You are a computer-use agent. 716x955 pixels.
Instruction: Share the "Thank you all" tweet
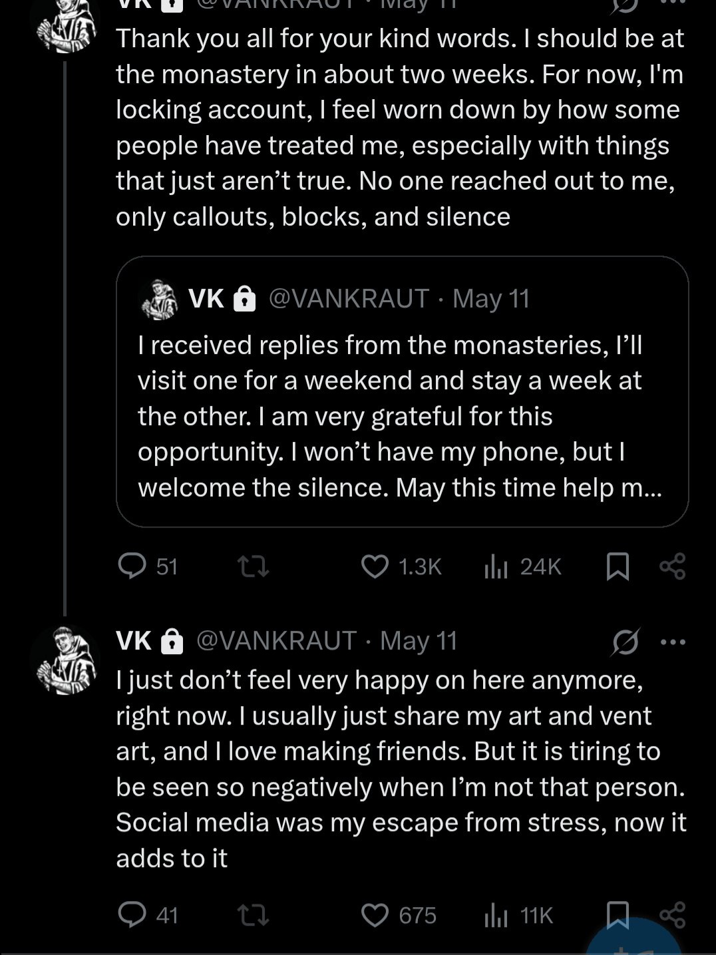672,566
